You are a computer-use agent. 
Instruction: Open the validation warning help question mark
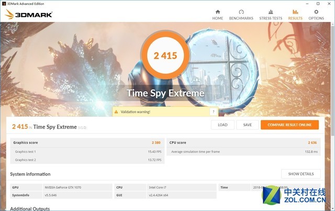[x=213, y=112]
